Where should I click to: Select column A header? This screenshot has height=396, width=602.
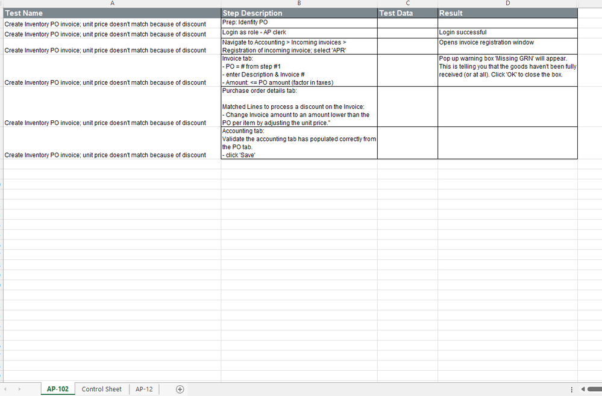(112, 3)
